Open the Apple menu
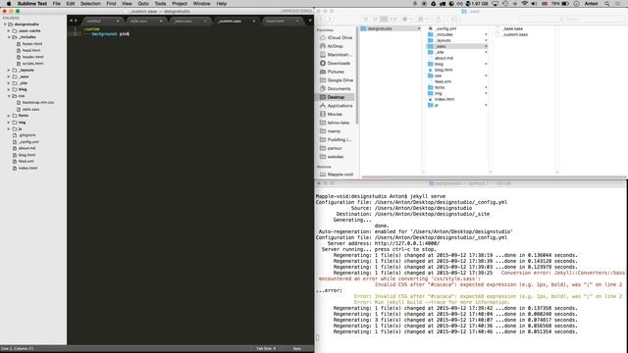Viewport: 628px width, 353px height. click(9, 4)
